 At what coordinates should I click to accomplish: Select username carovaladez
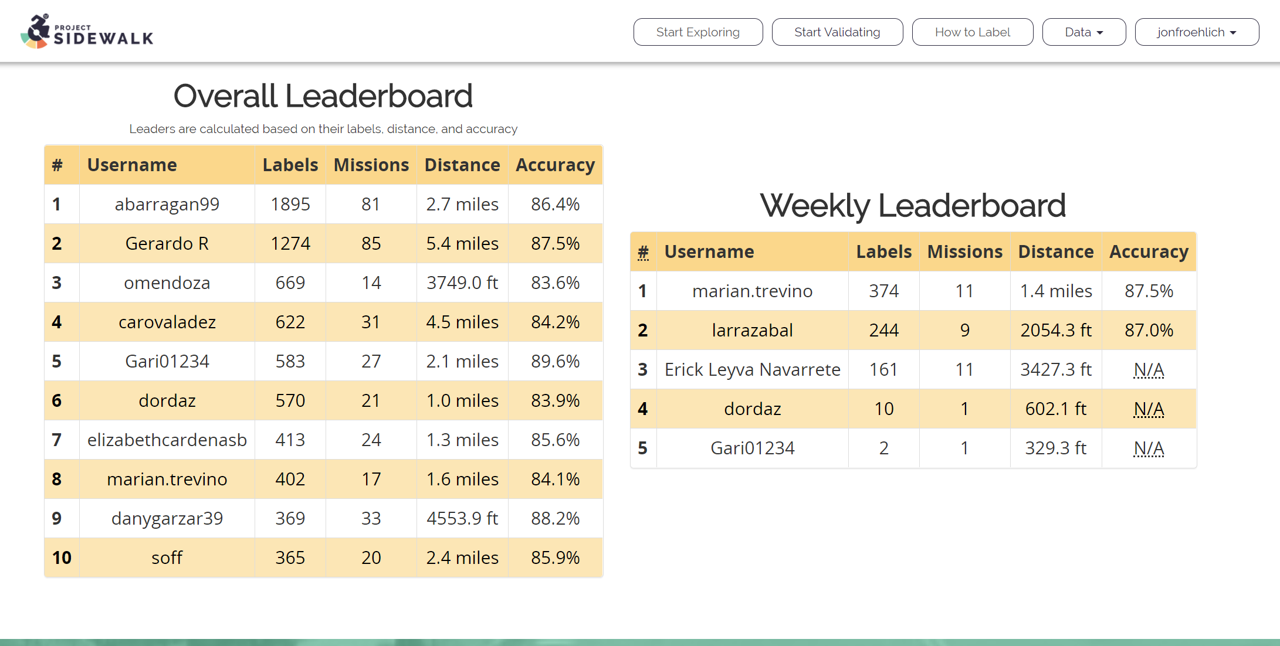(x=167, y=322)
